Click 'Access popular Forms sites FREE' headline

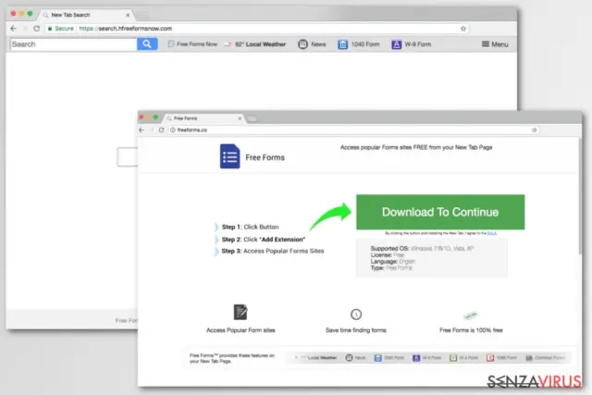tap(416, 147)
